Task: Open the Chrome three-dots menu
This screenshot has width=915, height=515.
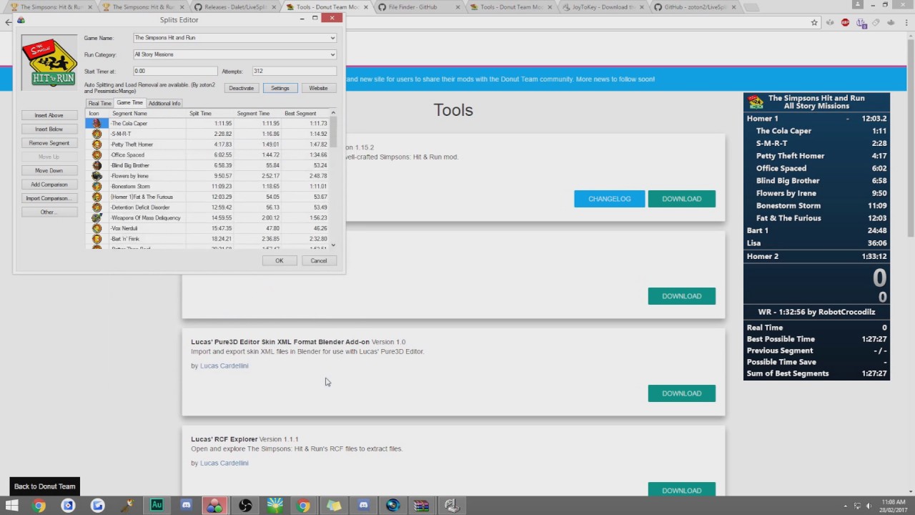Action: pyautogui.click(x=906, y=22)
